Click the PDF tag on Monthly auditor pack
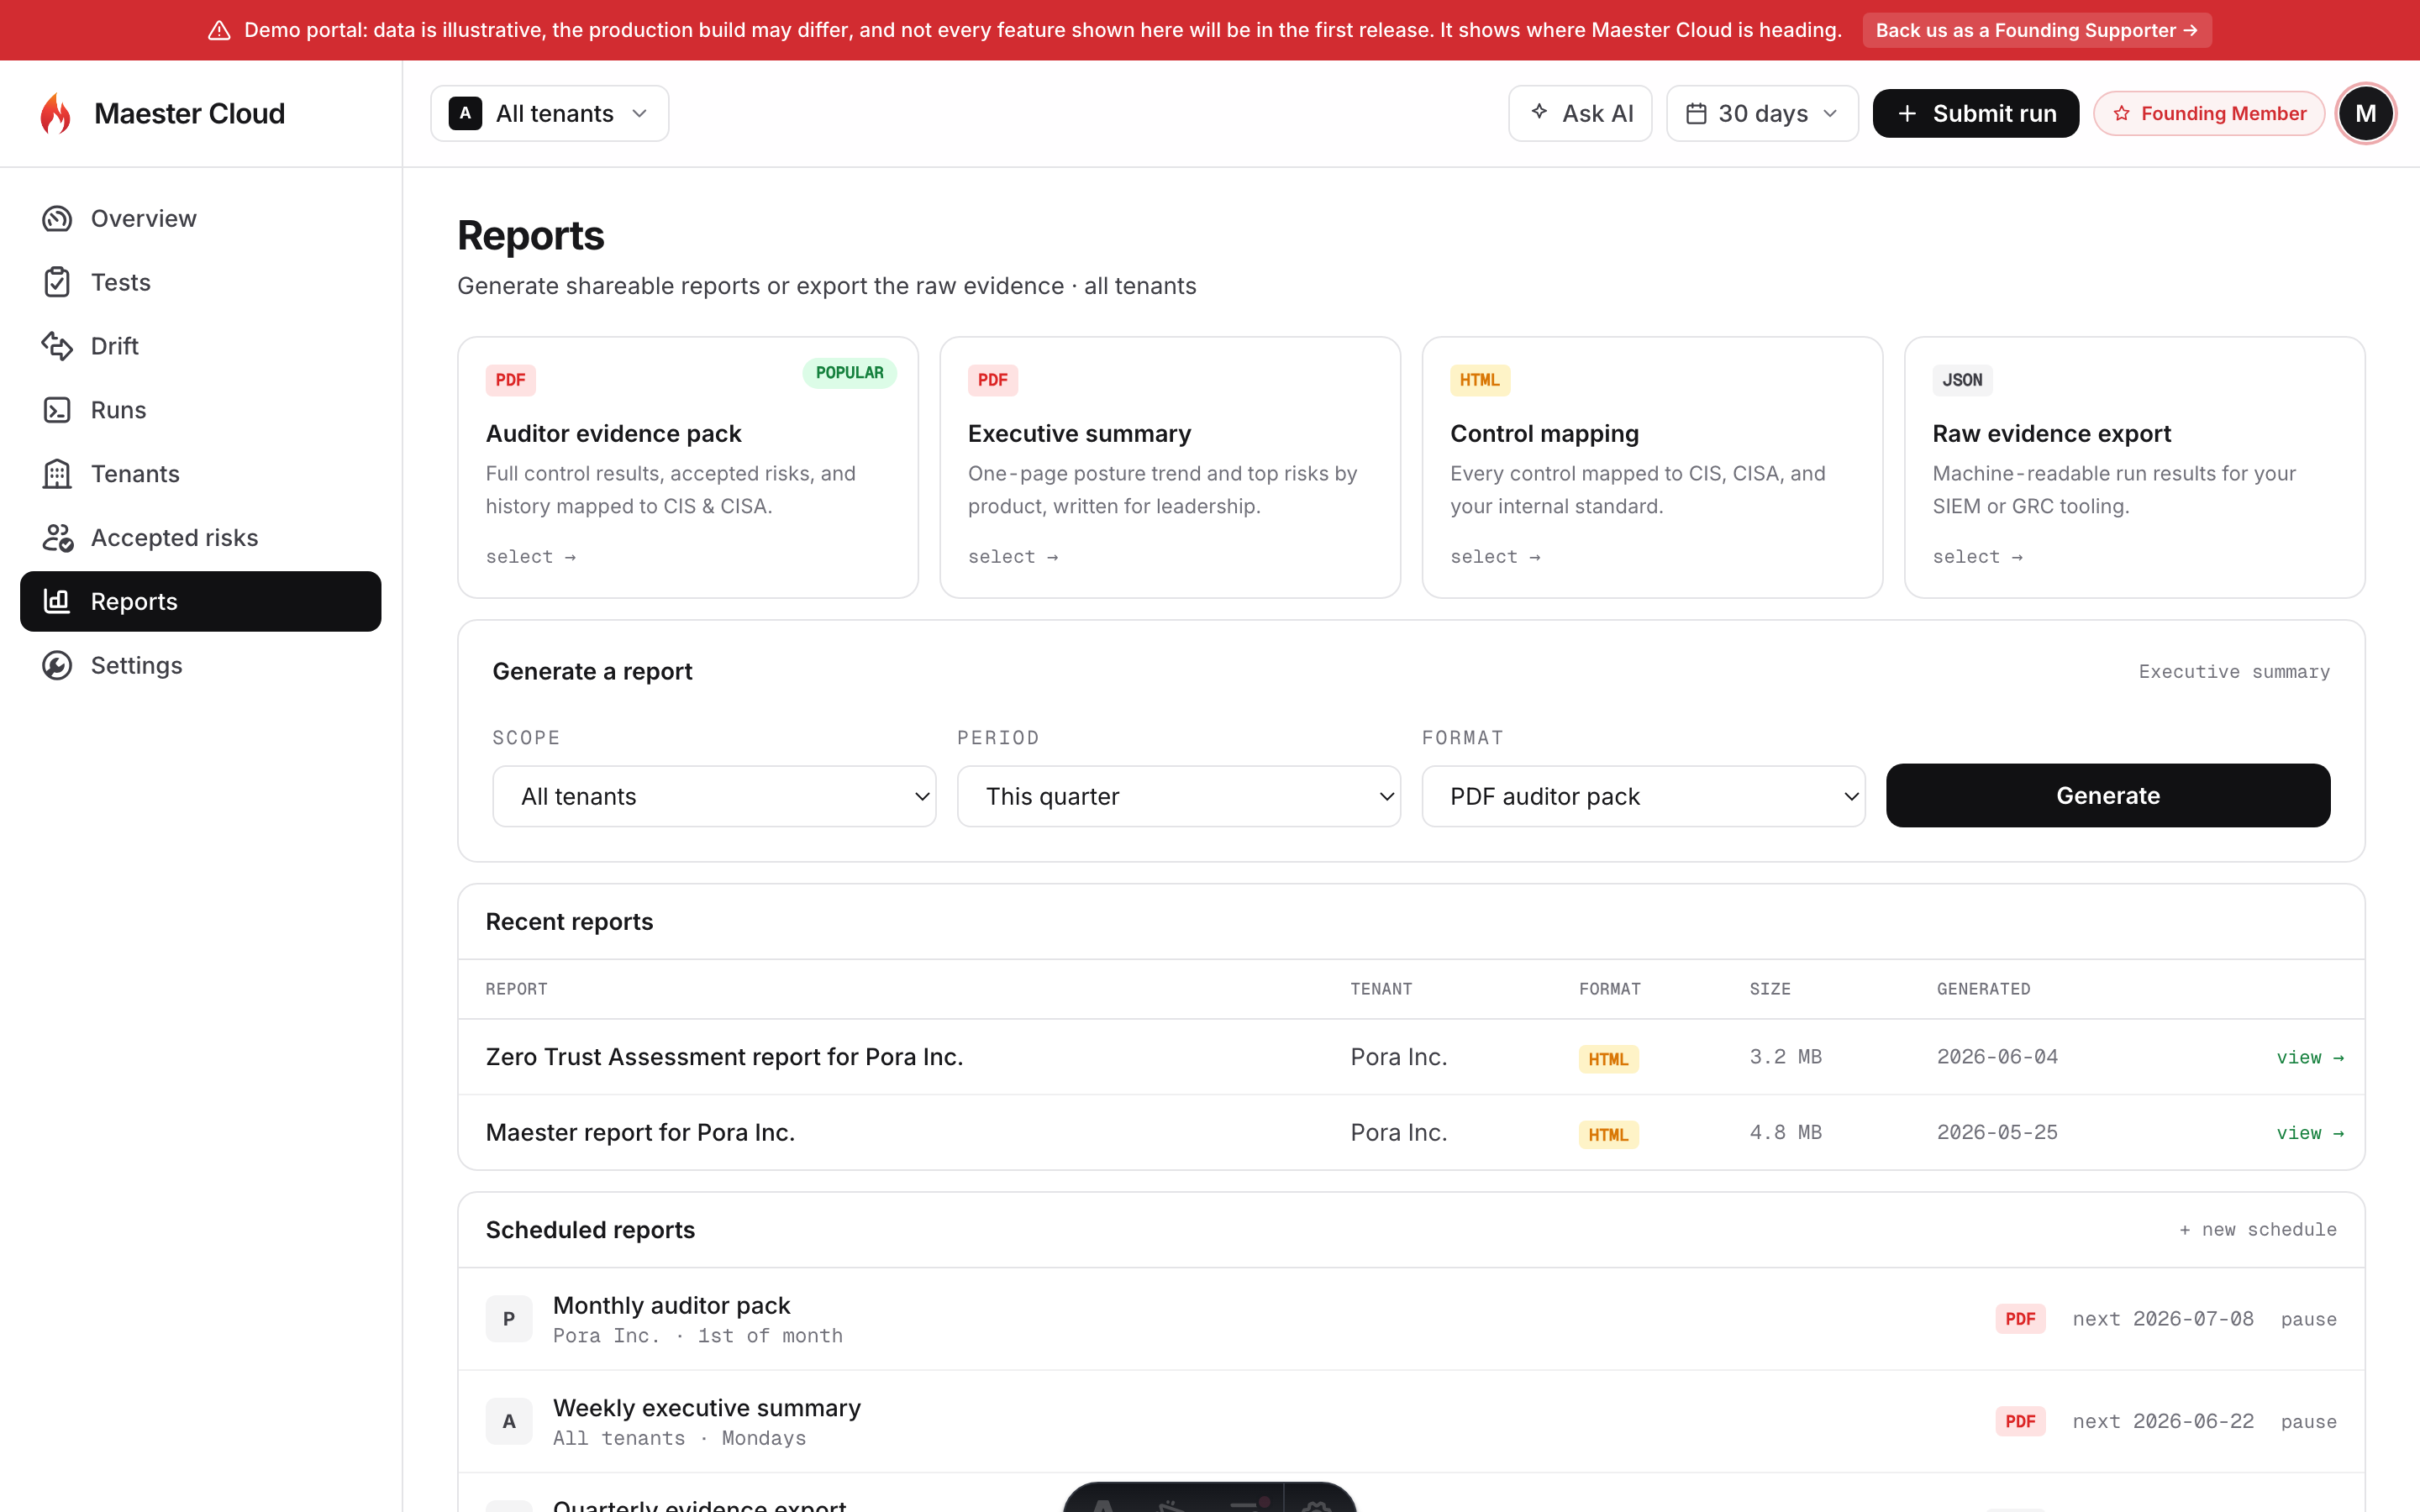This screenshot has width=2420, height=1512. point(2020,1319)
